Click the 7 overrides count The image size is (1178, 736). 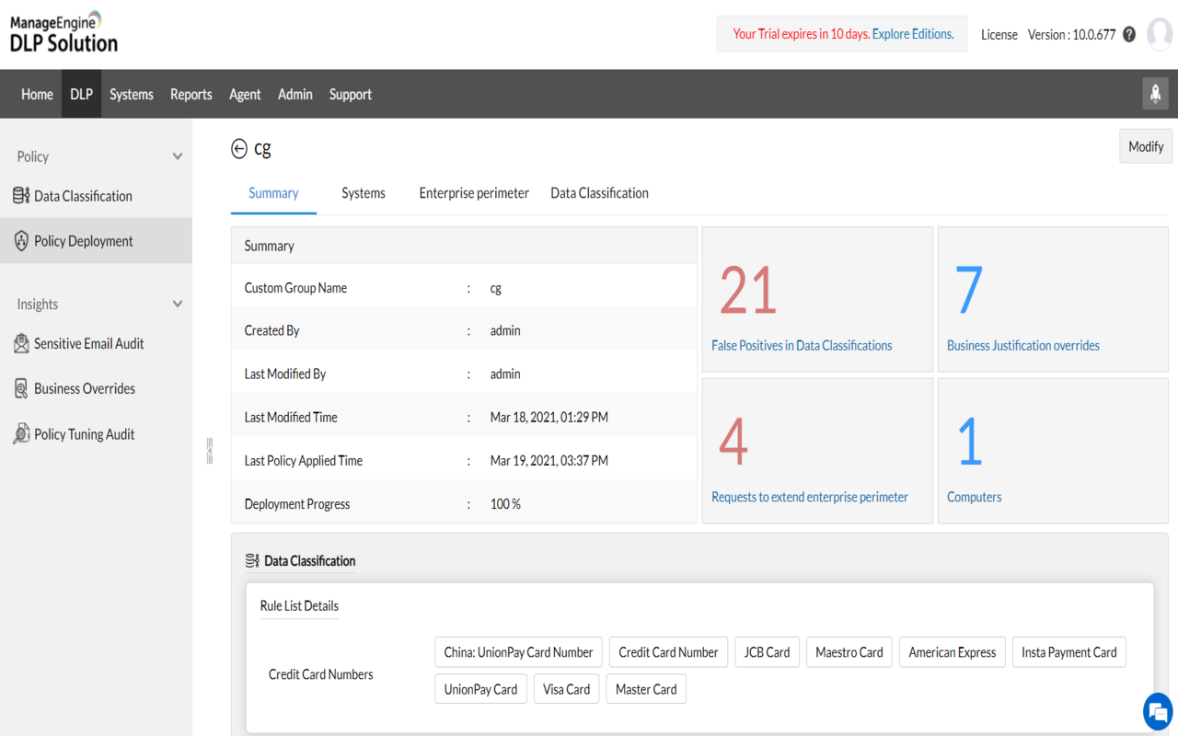pyautogui.click(x=968, y=291)
